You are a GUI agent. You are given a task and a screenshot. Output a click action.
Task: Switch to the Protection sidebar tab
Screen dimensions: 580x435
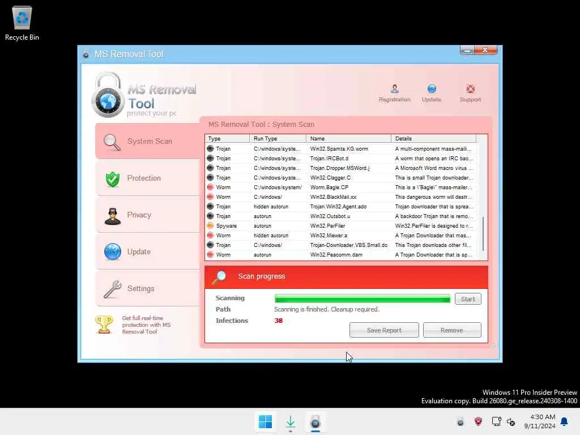click(x=148, y=178)
